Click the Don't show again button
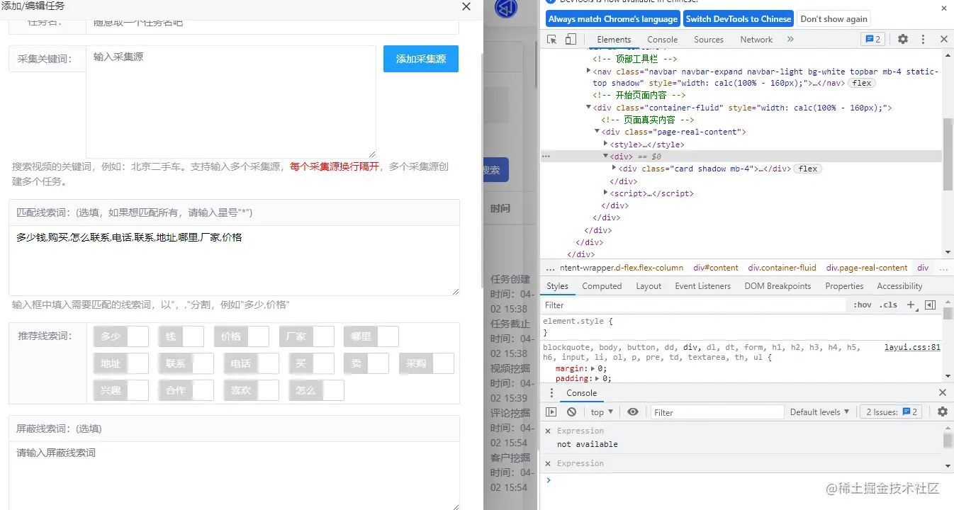This screenshot has width=954, height=510. point(834,19)
